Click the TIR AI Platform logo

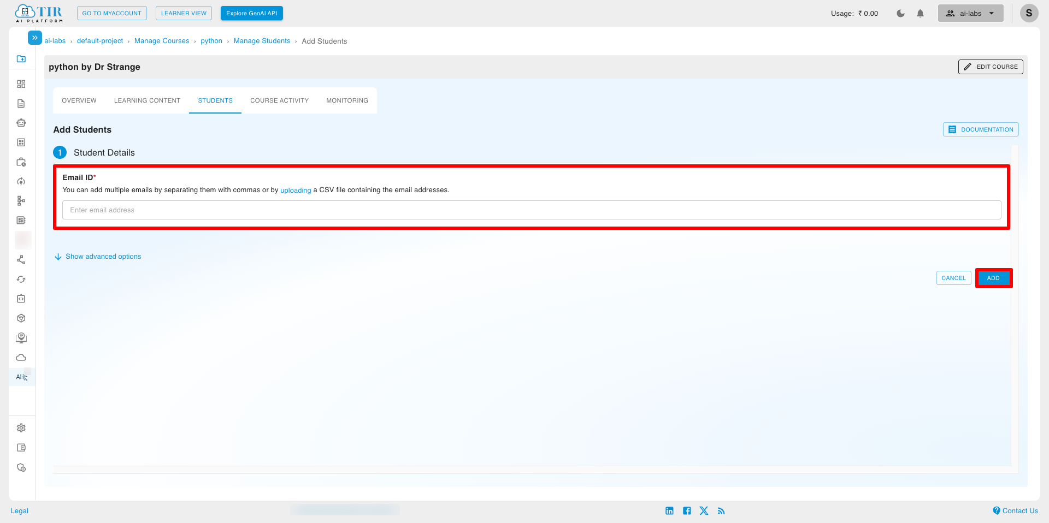[x=39, y=14]
